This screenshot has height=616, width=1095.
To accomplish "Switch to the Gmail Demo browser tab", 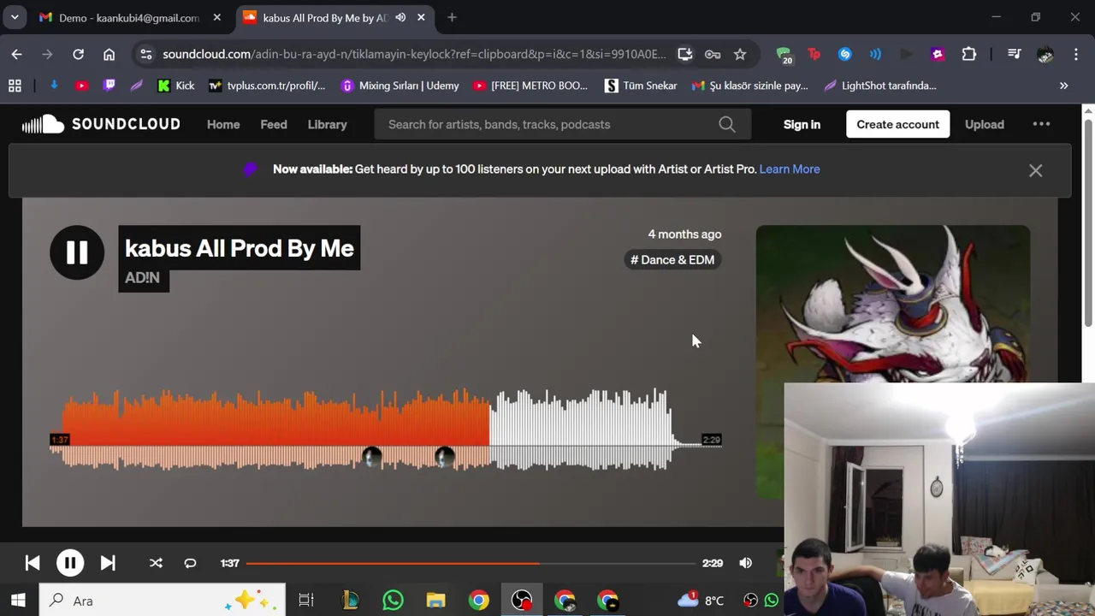I will [x=128, y=17].
